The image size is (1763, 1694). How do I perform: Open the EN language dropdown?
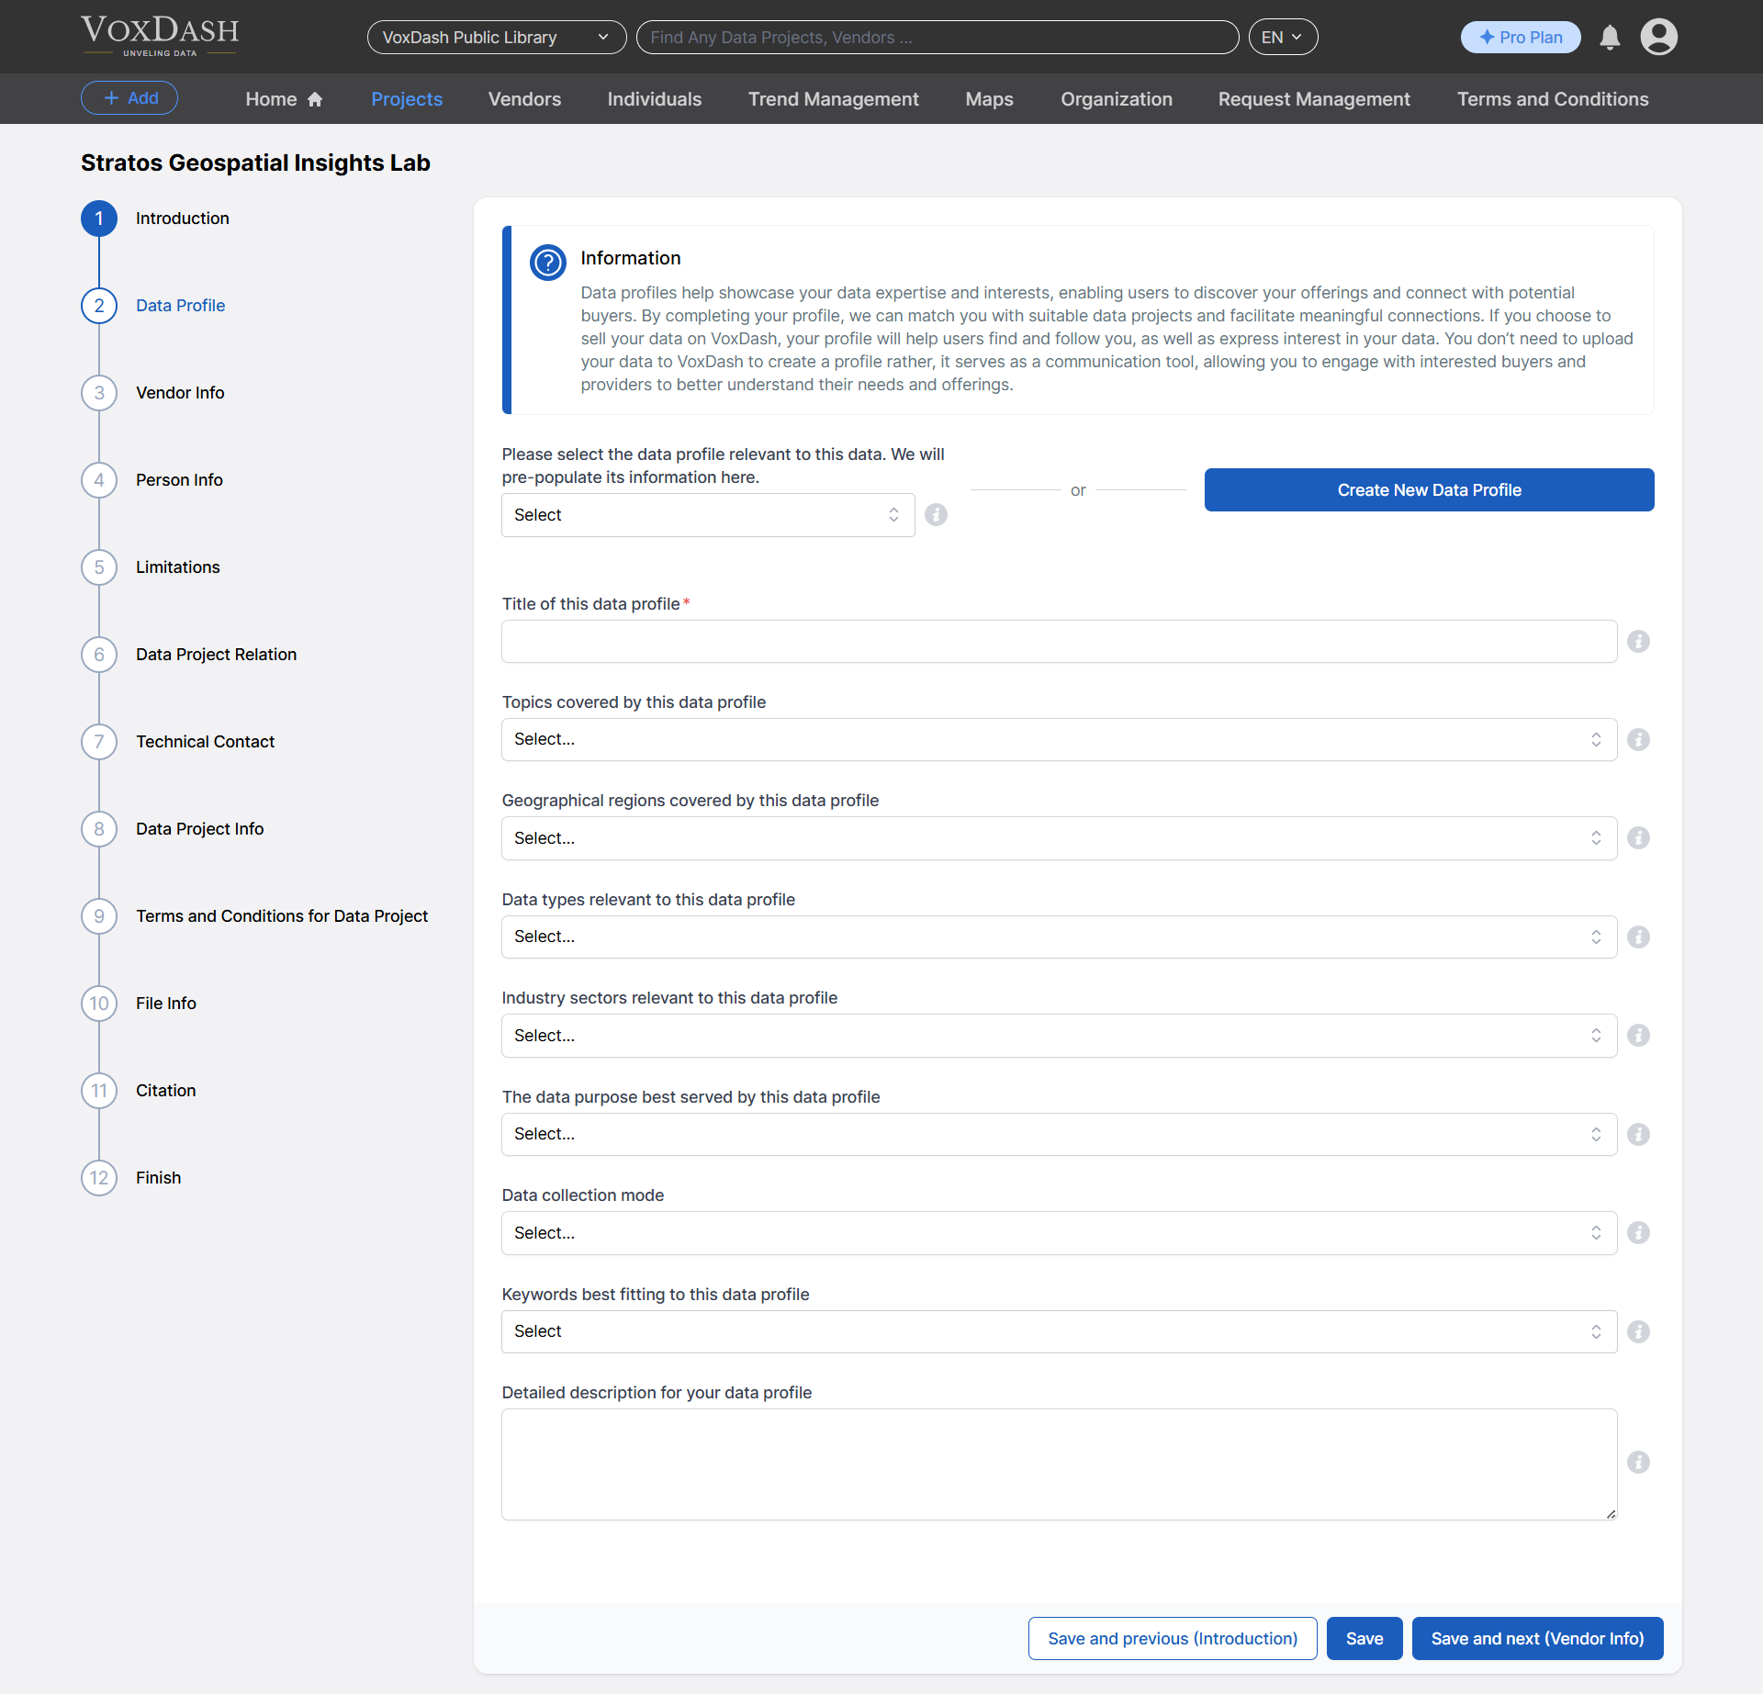tap(1282, 37)
